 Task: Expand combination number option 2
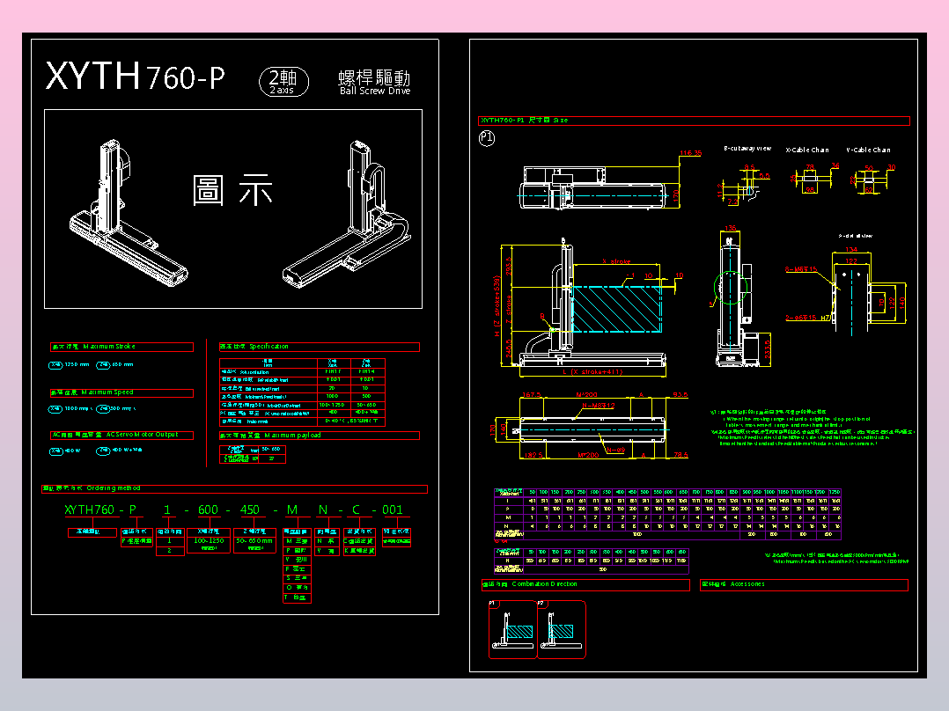[x=172, y=552]
